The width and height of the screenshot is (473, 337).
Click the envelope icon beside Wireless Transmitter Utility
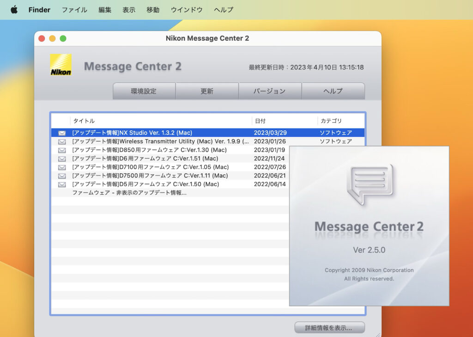62,141
